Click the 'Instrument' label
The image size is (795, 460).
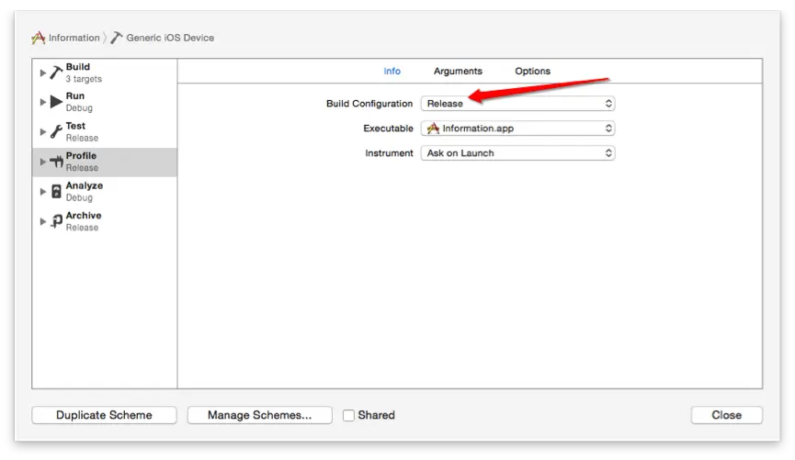pyautogui.click(x=389, y=153)
